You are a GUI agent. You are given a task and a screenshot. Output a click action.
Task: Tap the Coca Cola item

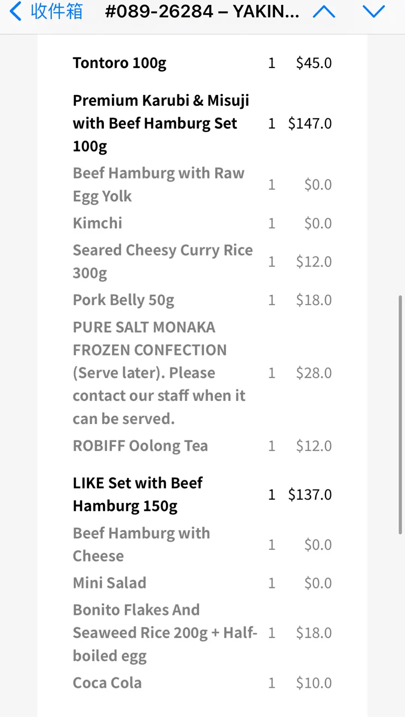pyautogui.click(x=107, y=683)
